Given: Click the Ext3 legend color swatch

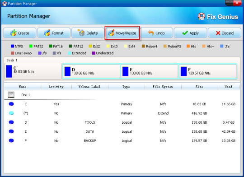Looking at the screenshot, I should 108,46.
